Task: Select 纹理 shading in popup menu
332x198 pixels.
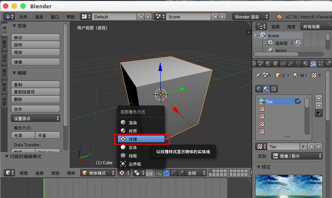Action: (141, 139)
